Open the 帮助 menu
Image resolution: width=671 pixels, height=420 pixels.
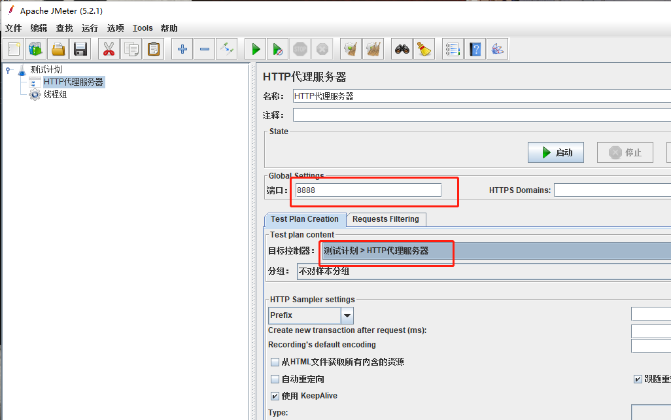click(169, 28)
